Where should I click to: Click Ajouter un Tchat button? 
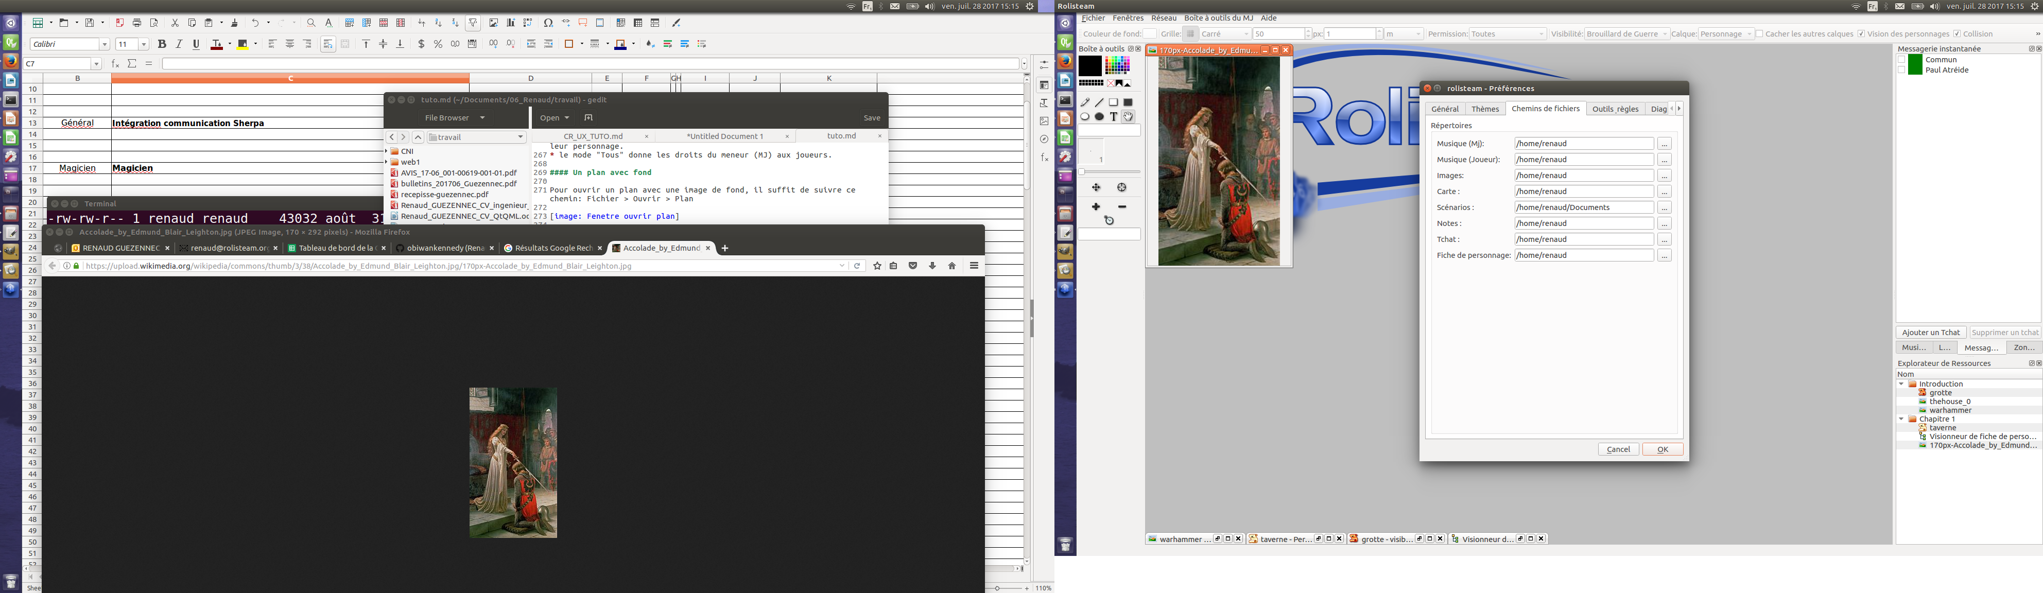pos(1930,332)
